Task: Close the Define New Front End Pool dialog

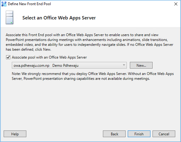Action: [176, 4]
